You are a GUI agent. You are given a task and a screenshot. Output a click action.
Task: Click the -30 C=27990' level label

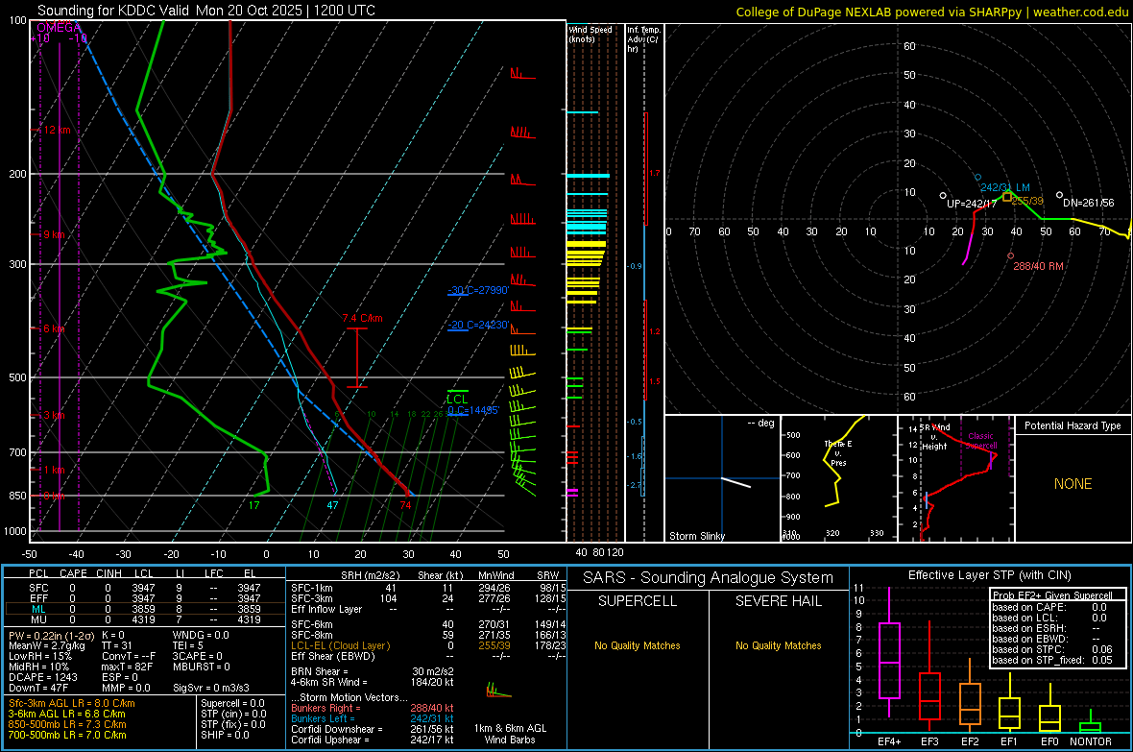click(x=477, y=290)
